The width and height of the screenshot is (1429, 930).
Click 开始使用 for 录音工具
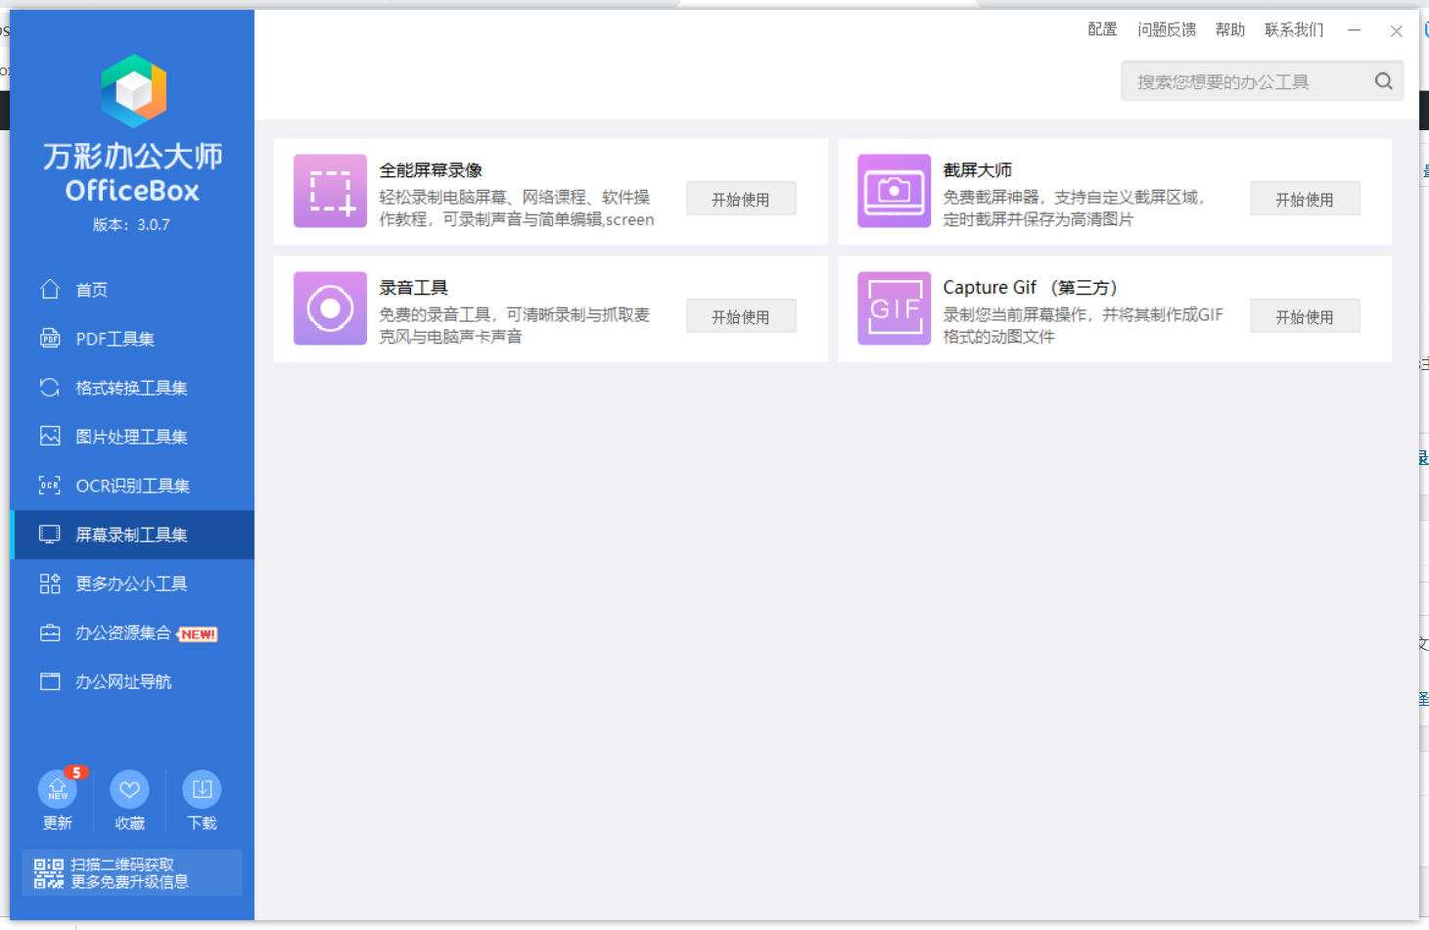(741, 316)
